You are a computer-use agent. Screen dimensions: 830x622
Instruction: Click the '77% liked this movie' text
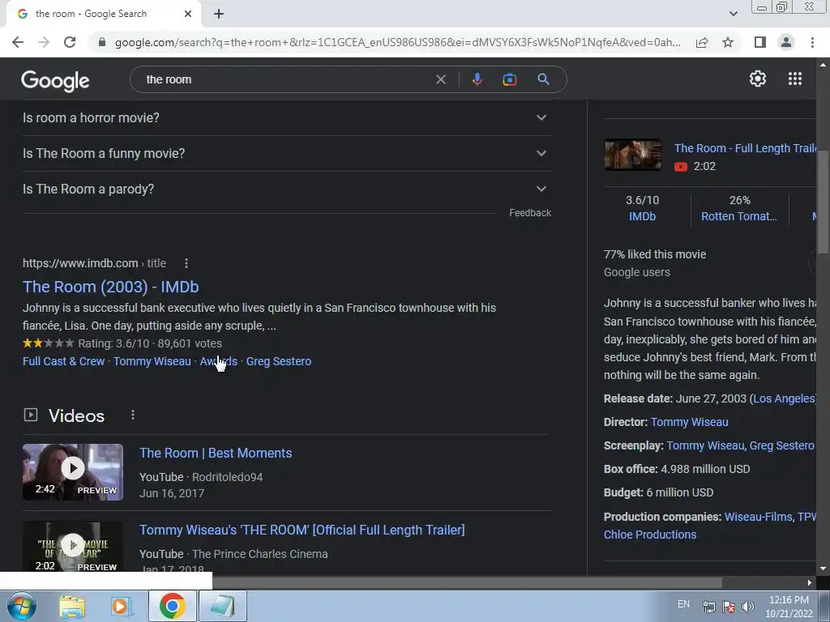655,254
